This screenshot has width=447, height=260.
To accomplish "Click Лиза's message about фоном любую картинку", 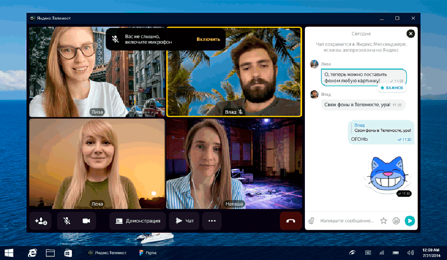I will click(x=364, y=77).
